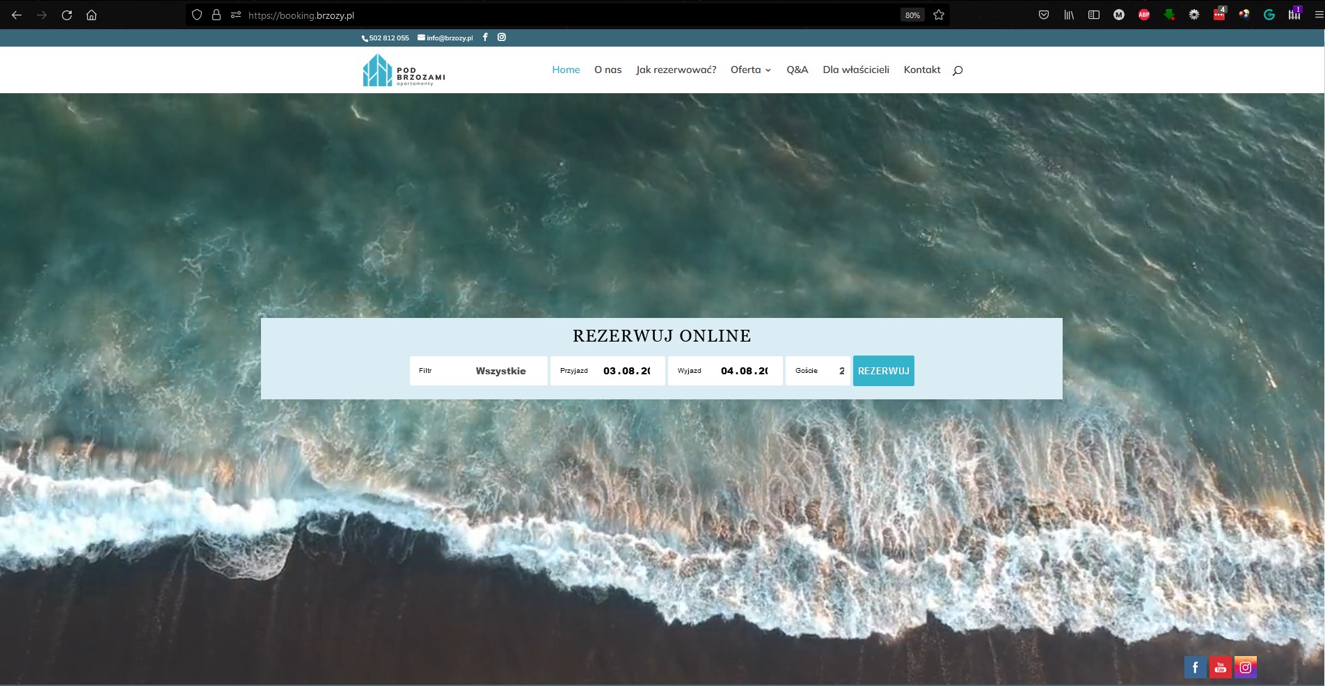Open the Filtr Wszystkie dropdown
The height and width of the screenshot is (686, 1325).
tap(479, 371)
